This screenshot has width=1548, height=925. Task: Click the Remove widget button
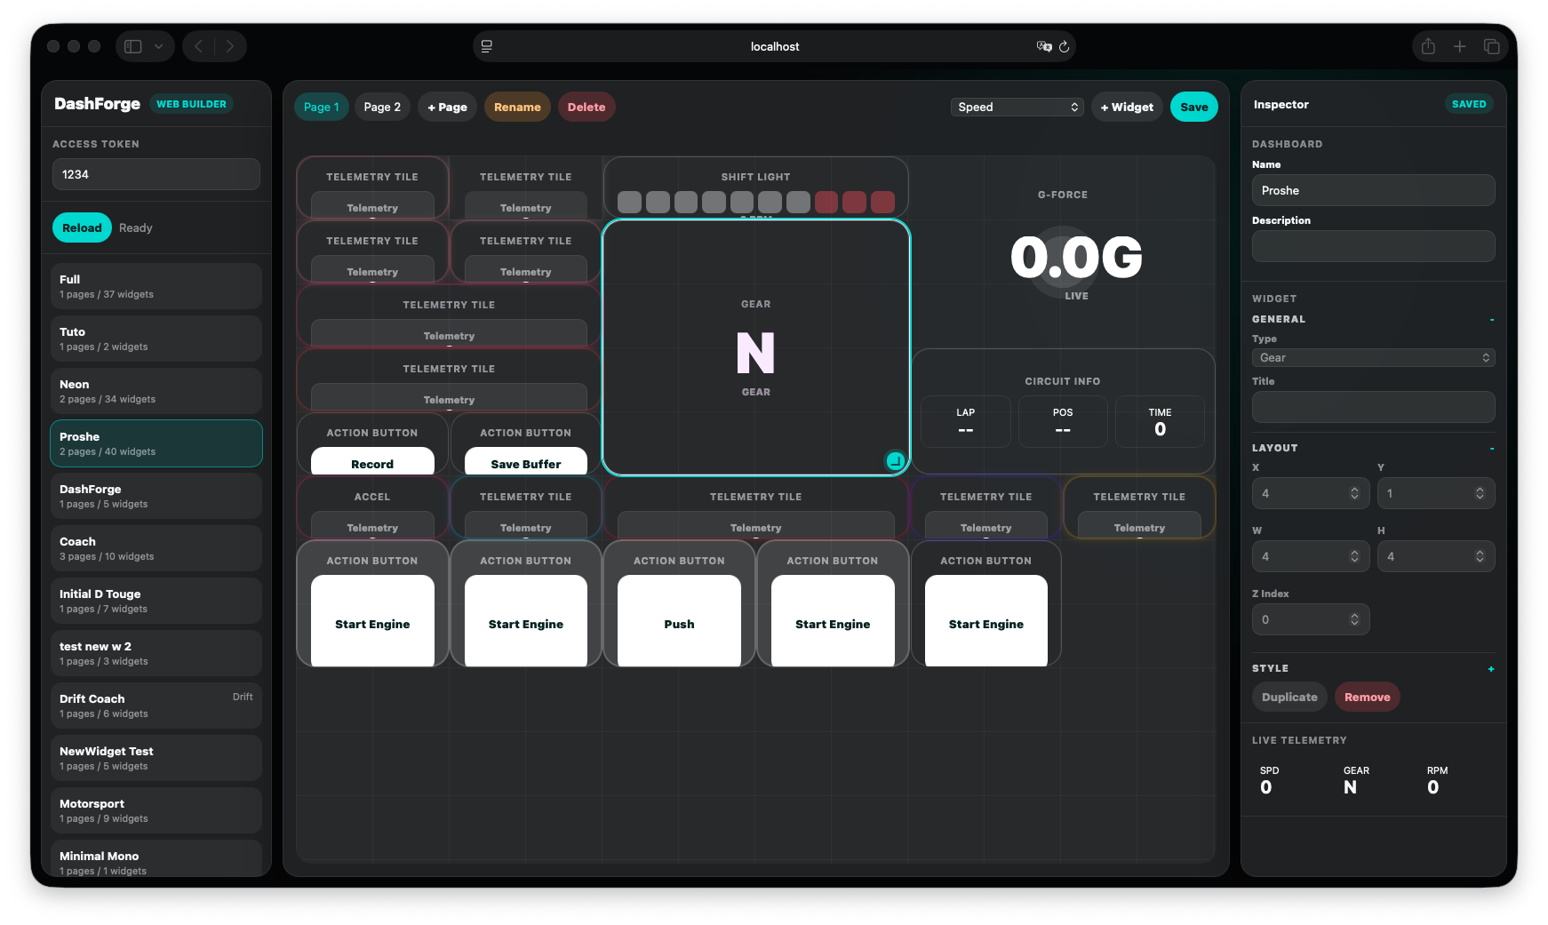tap(1367, 697)
